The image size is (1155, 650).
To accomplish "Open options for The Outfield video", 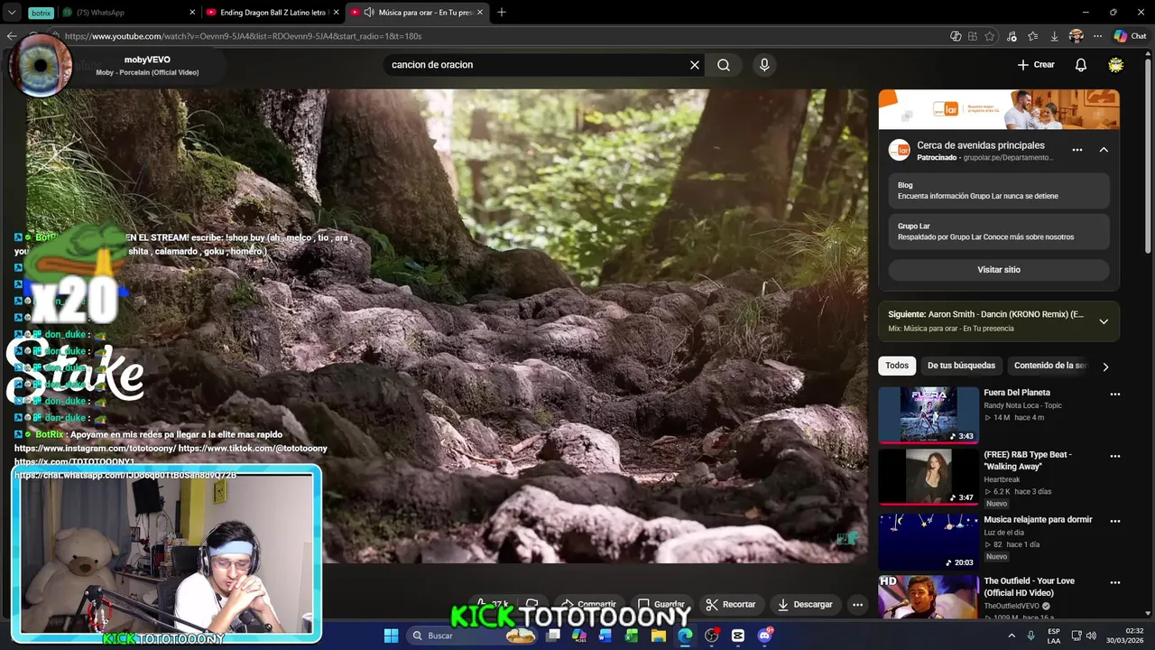I will 1115,582.
